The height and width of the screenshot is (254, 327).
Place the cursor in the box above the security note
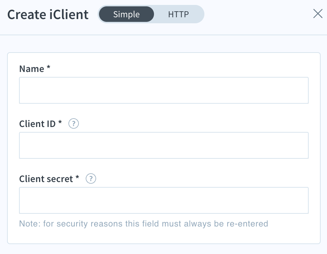pos(164,200)
